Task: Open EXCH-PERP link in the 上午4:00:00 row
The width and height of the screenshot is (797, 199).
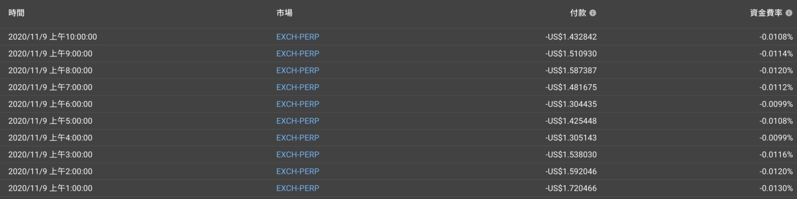Action: tap(298, 138)
